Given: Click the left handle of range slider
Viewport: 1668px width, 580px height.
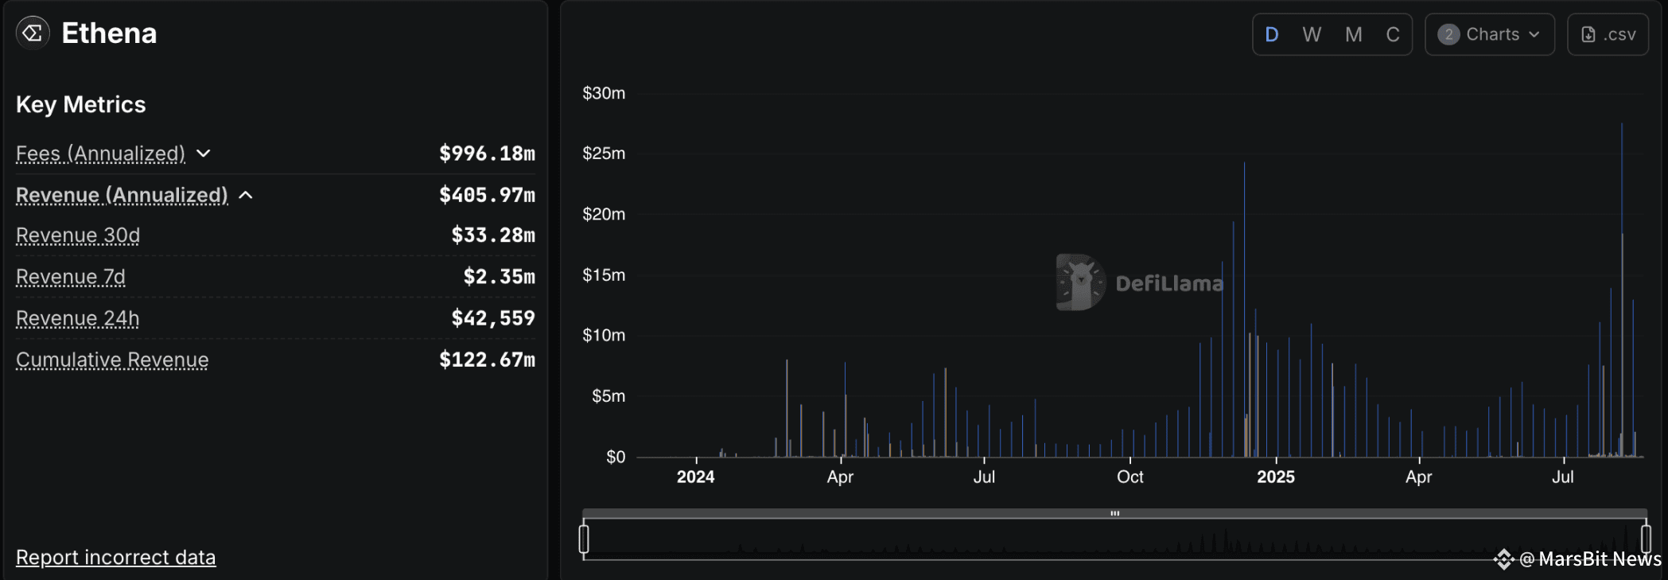Looking at the screenshot, I should tap(584, 539).
